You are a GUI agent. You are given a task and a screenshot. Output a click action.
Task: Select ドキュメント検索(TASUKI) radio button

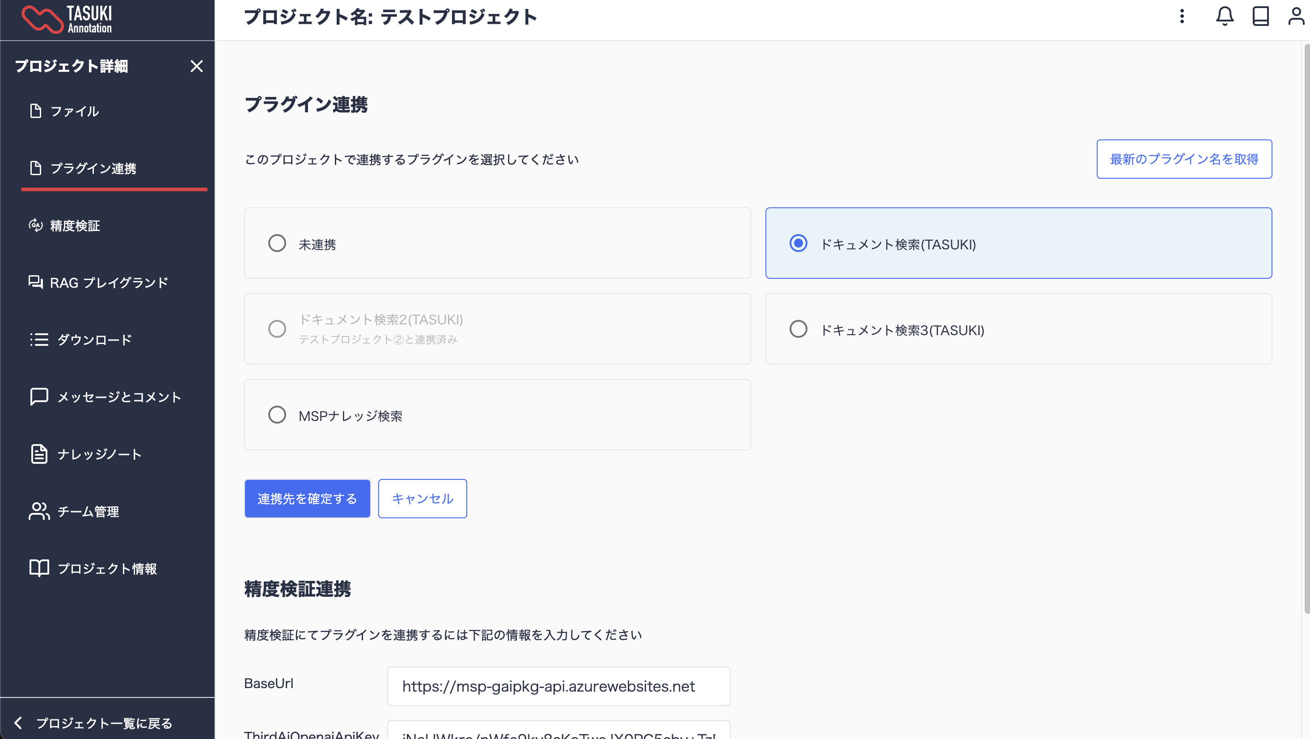click(x=798, y=243)
